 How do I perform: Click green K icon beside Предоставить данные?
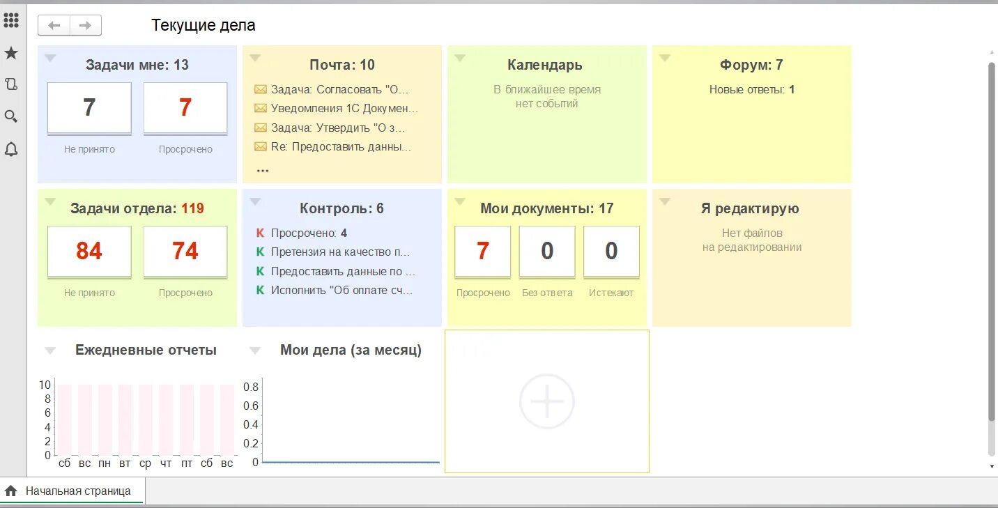point(260,271)
